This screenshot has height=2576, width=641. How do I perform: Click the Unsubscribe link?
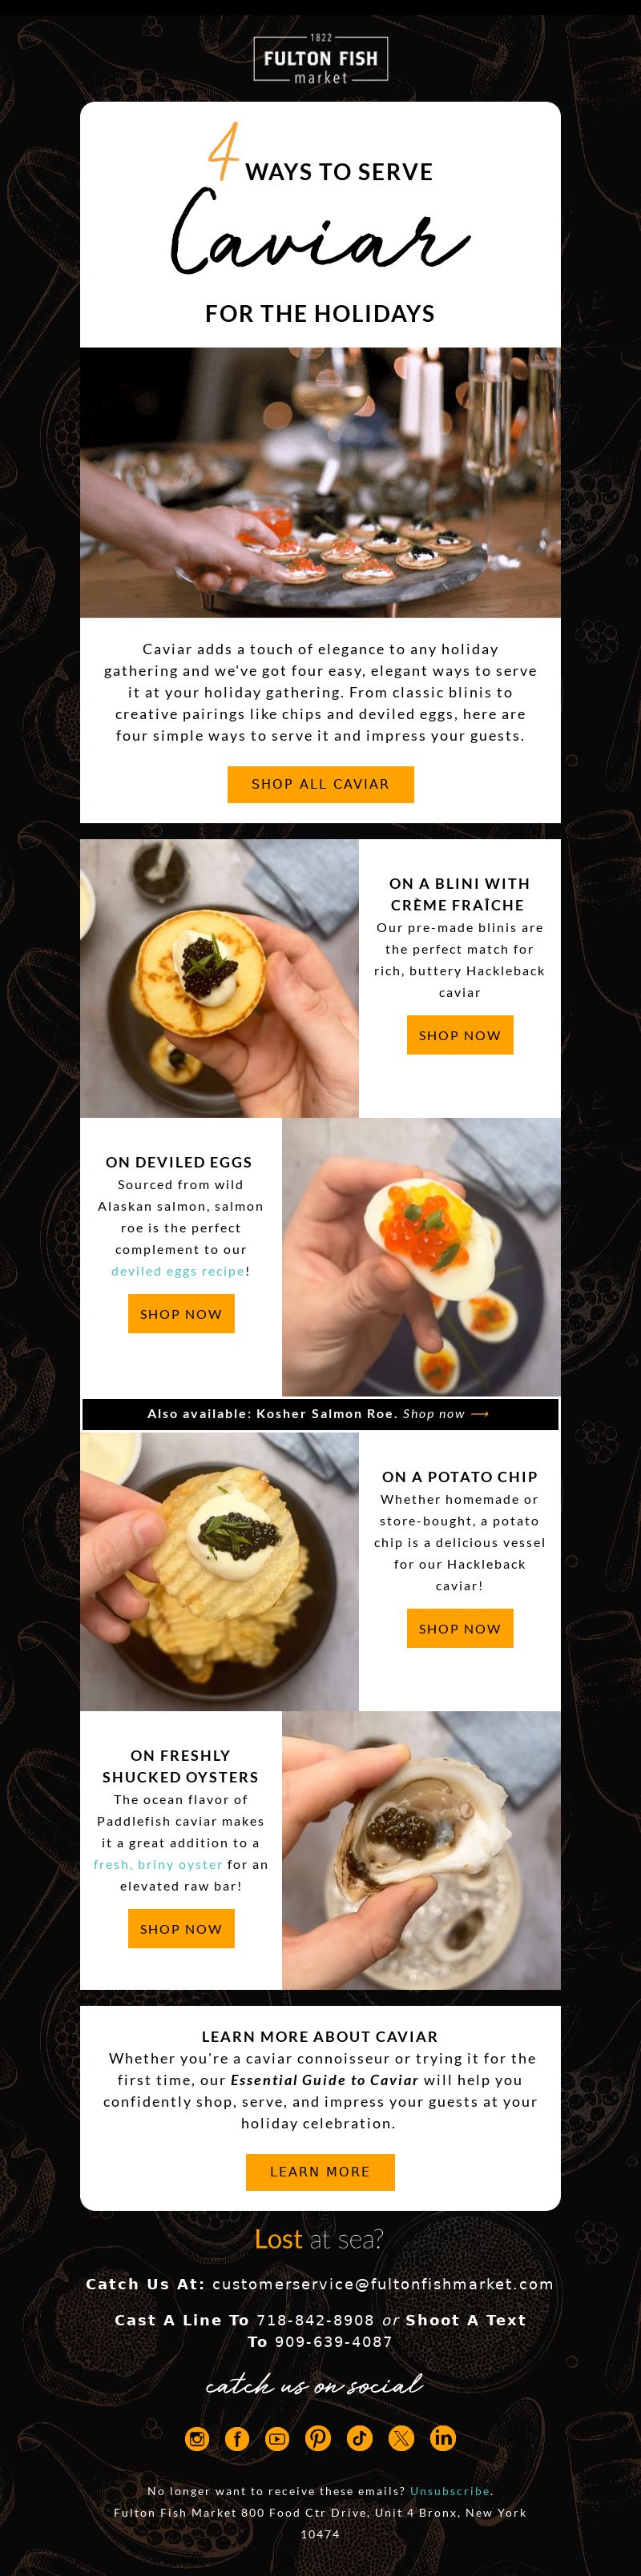(450, 2491)
